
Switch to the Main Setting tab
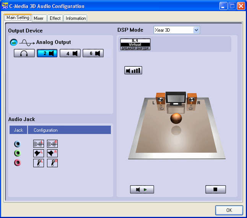pyautogui.click(x=18, y=18)
